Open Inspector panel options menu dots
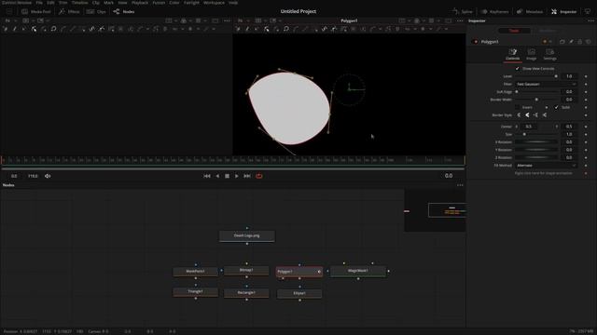The image size is (597, 335). (x=590, y=20)
